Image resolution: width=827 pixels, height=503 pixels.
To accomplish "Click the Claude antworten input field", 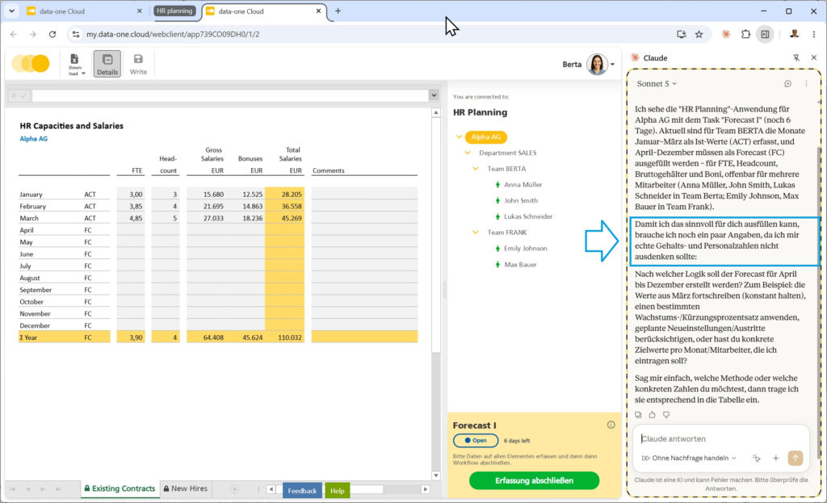I will [720, 438].
